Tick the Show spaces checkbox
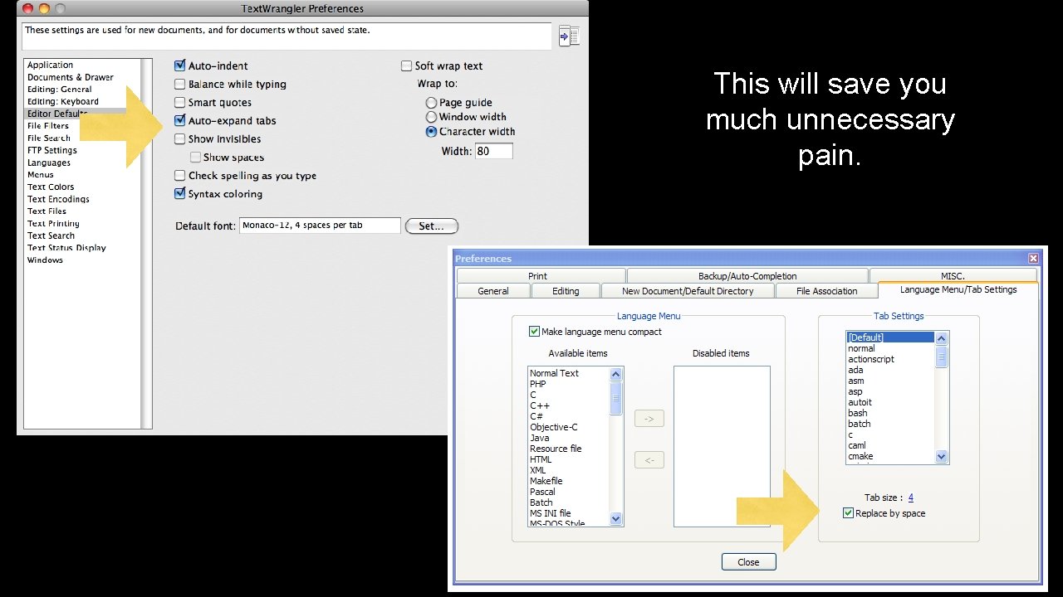1063x597 pixels. tap(195, 157)
